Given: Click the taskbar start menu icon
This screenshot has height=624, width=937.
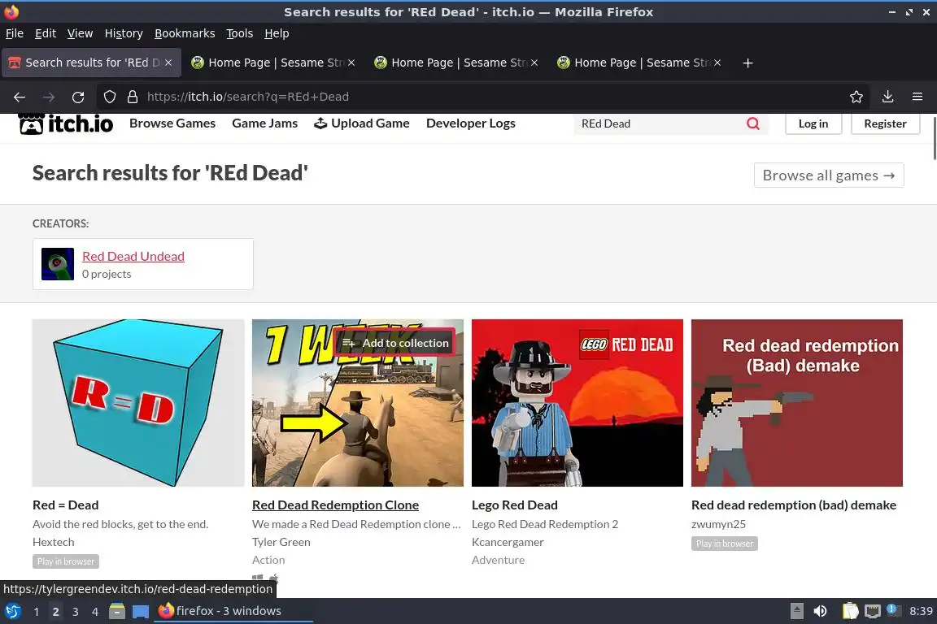Looking at the screenshot, I should coord(12,611).
